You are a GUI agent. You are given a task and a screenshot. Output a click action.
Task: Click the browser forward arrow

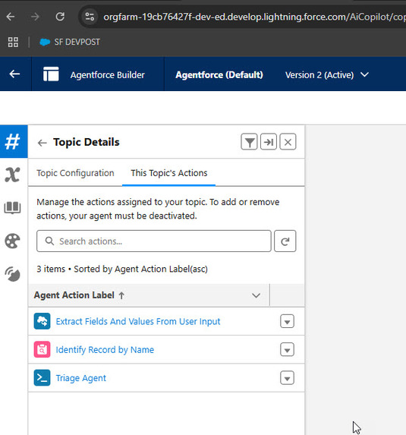(x=35, y=17)
